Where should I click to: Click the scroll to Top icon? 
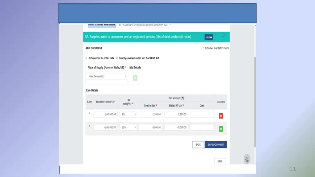pos(247,159)
